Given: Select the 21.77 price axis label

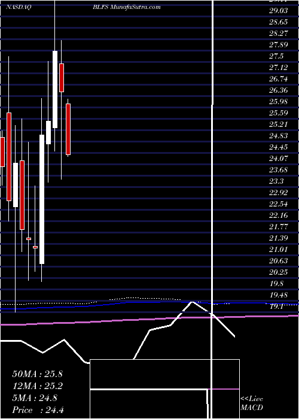Looking at the screenshot, I should pyautogui.click(x=279, y=227).
